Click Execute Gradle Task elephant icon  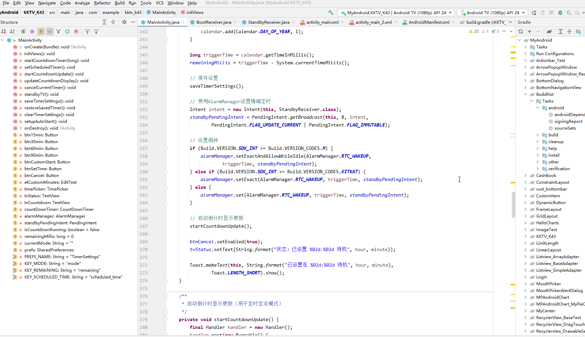[549, 31]
